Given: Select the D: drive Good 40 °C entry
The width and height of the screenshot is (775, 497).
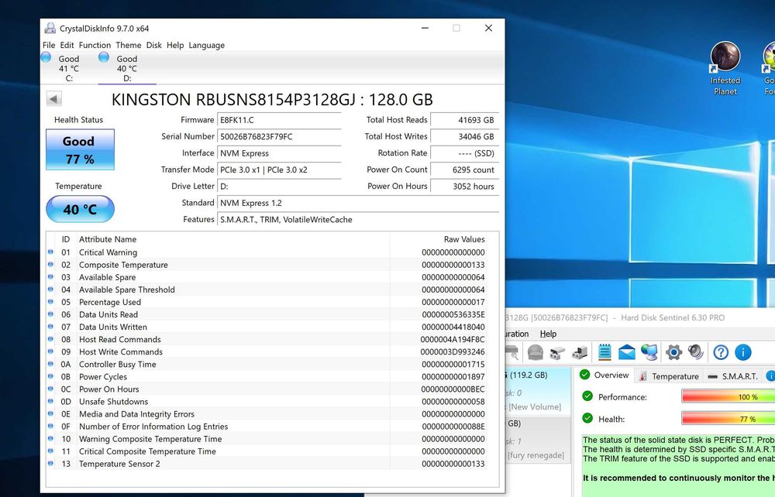Looking at the screenshot, I should pyautogui.click(x=126, y=68).
